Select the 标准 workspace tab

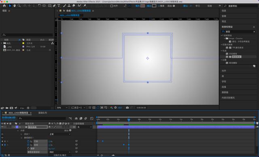(210, 6)
